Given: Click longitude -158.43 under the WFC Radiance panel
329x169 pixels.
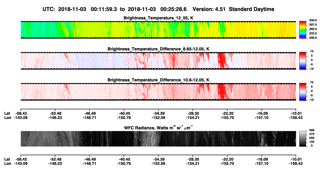Looking at the screenshot, I should (x=296, y=164).
